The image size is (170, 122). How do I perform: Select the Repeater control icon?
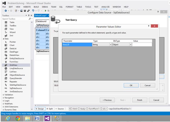coord(6,82)
